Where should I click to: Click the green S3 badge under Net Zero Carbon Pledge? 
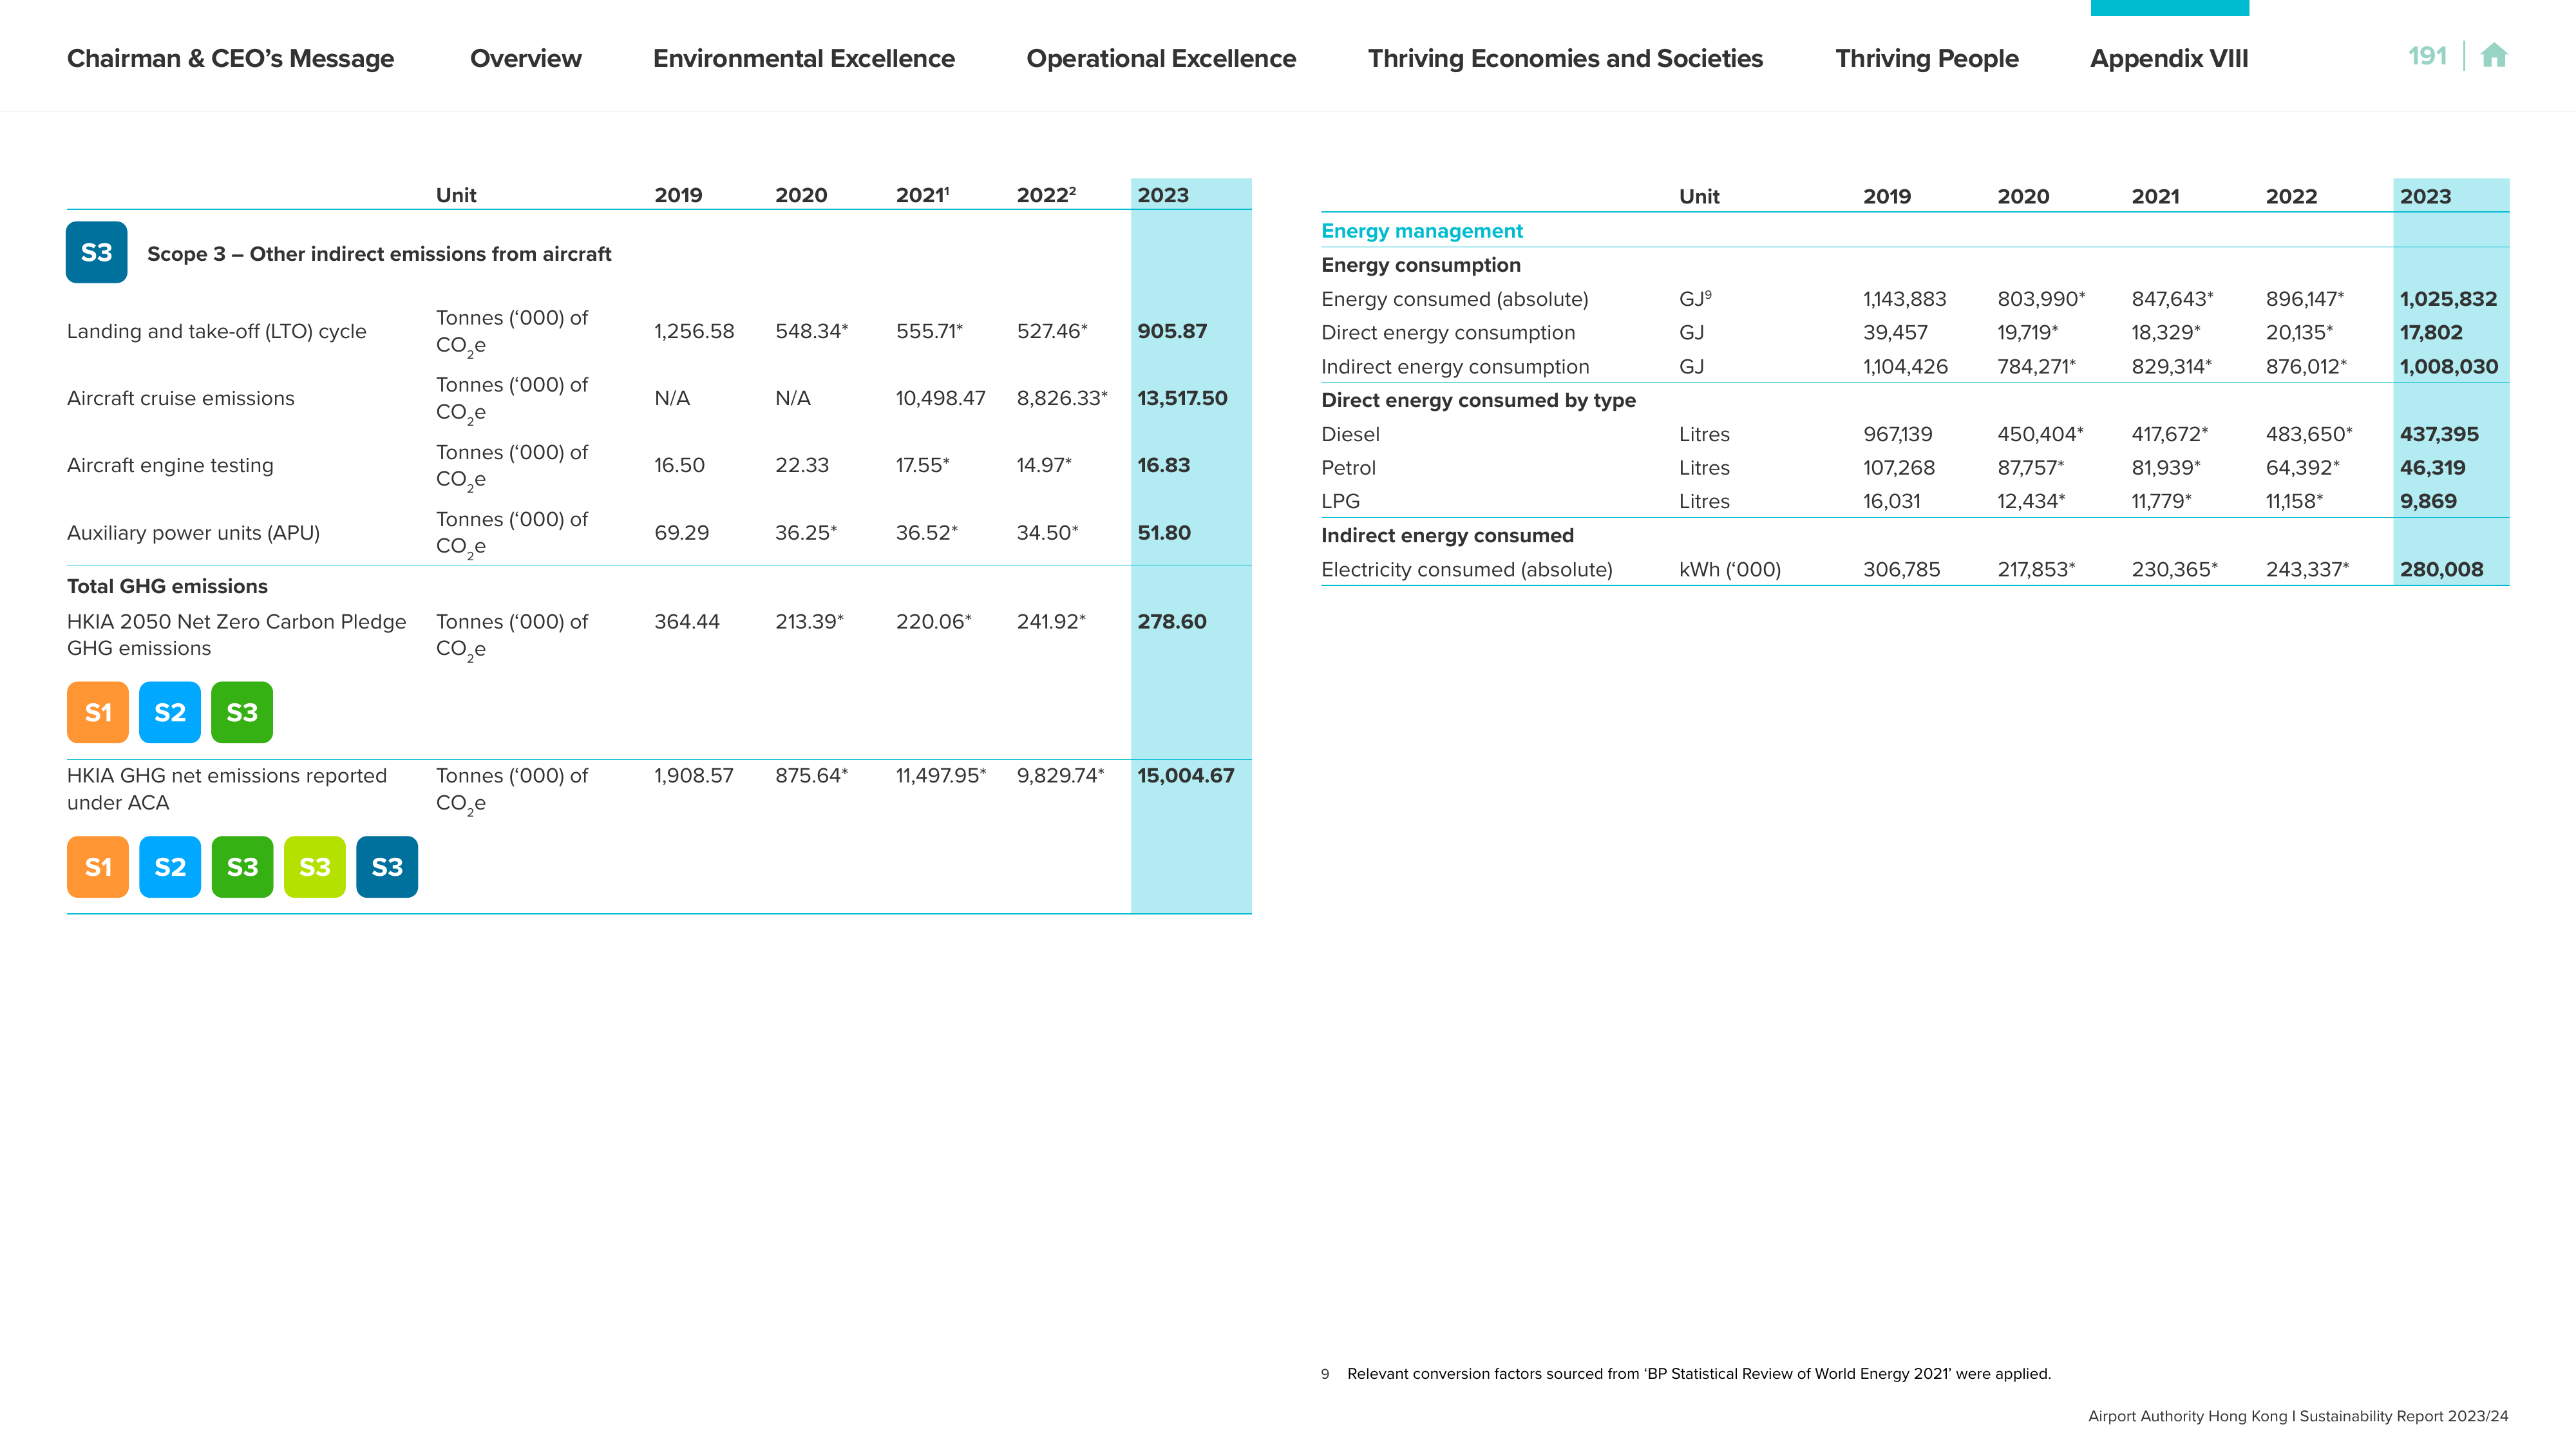pyautogui.click(x=242, y=712)
